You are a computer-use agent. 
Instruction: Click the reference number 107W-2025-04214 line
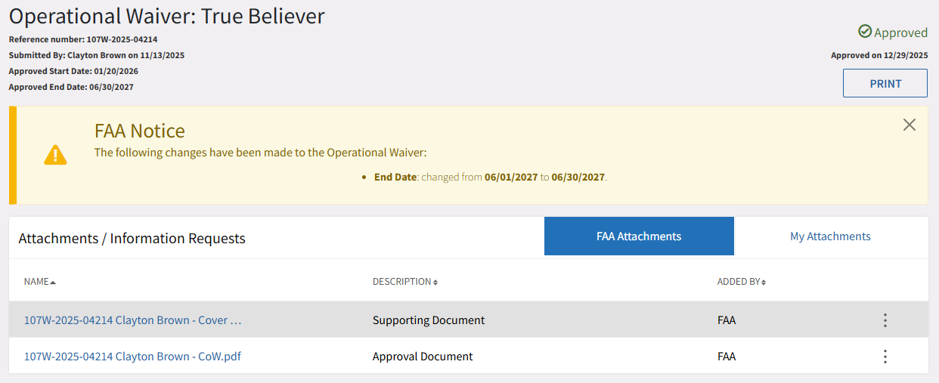(x=83, y=39)
